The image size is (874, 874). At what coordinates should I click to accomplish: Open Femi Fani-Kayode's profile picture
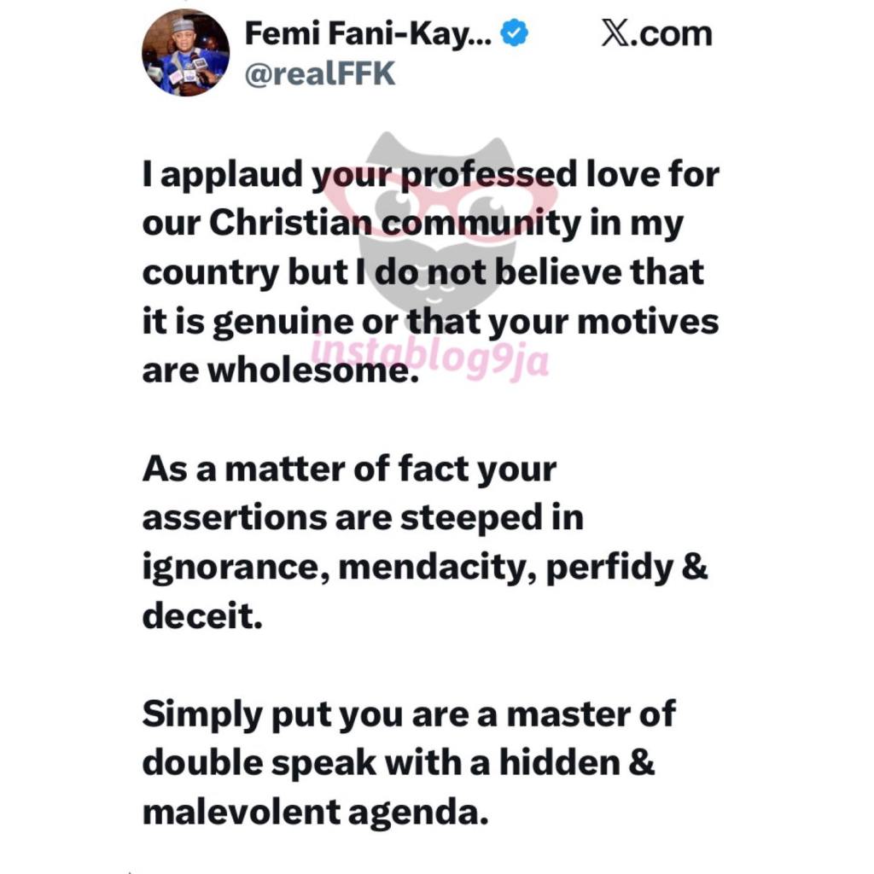tap(185, 53)
